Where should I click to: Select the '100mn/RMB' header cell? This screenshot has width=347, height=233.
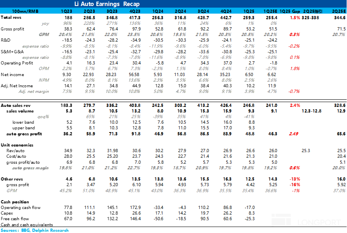[25, 11]
